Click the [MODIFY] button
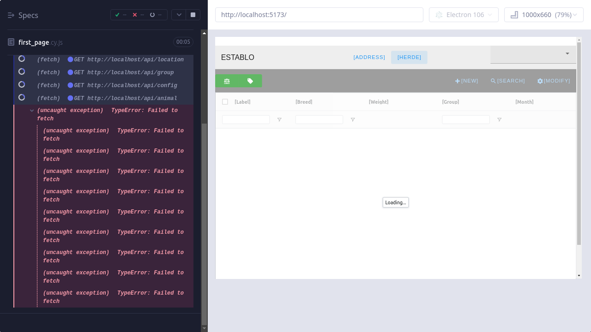Viewport: 591px width, 332px height. point(554,81)
